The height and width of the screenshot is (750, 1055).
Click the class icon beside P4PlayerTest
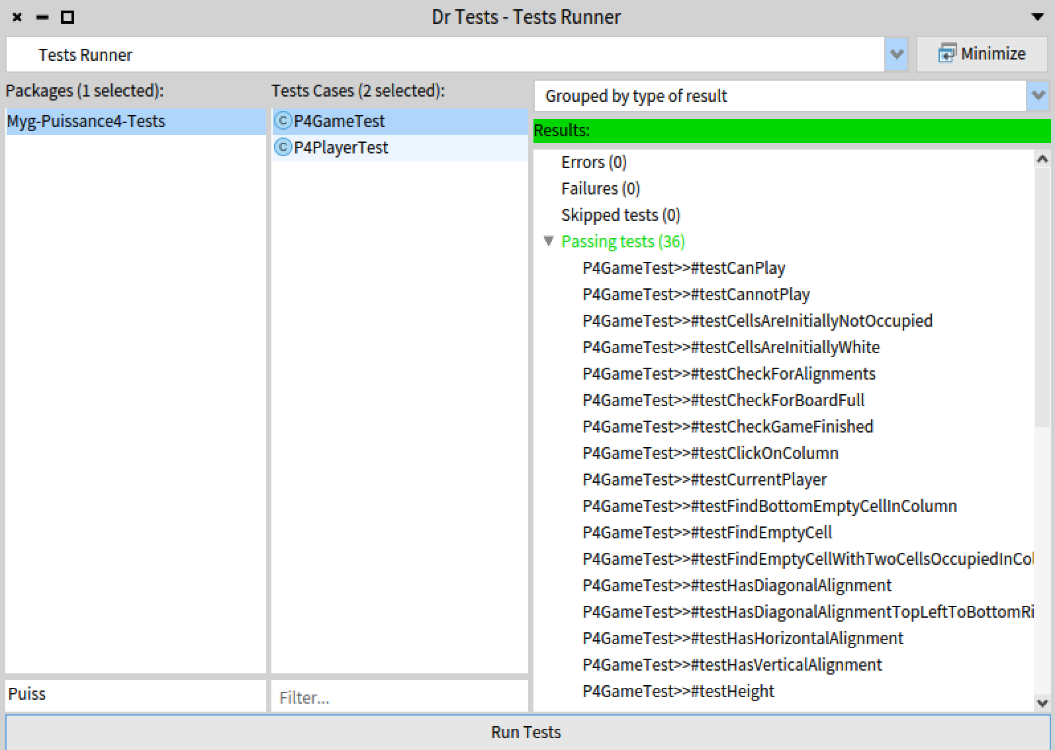(x=283, y=147)
